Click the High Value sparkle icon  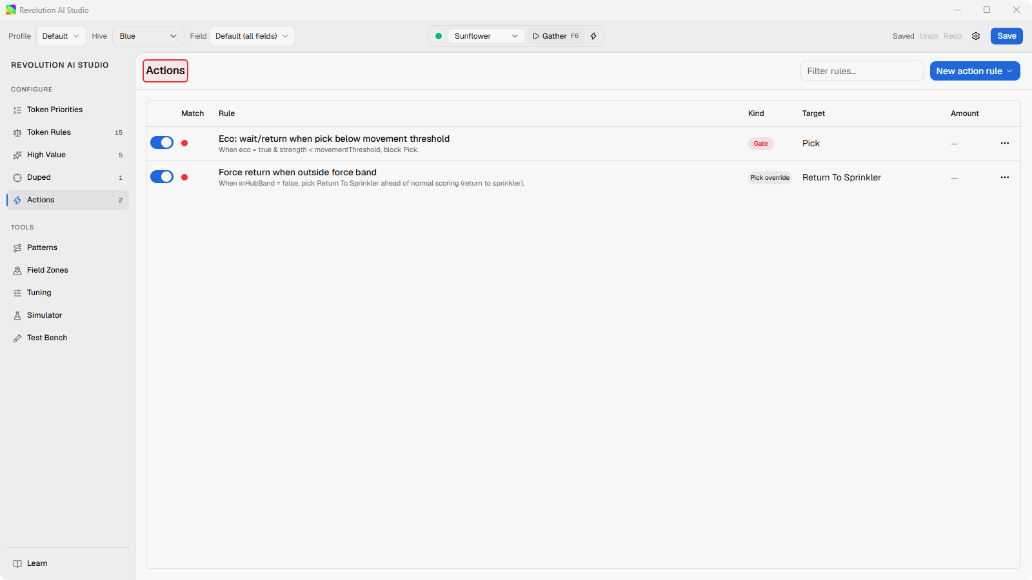[x=17, y=155]
